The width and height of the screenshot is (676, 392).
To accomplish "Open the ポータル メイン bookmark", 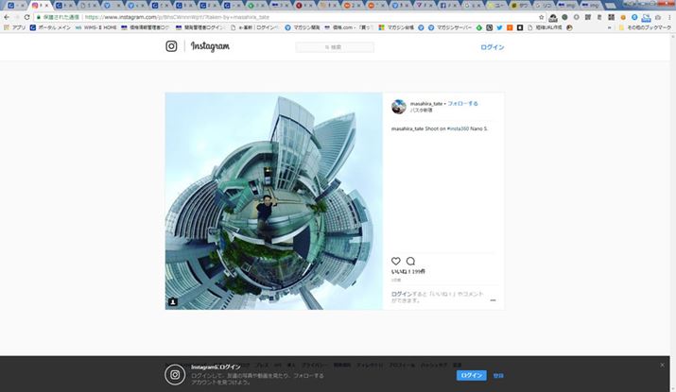I will (50, 27).
